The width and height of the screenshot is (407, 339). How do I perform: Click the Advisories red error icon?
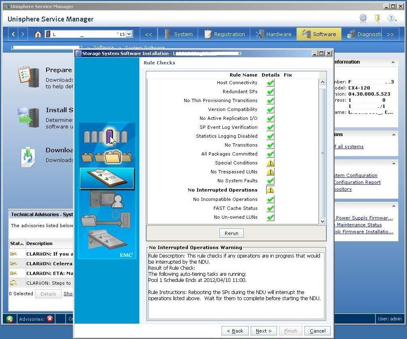point(50,319)
